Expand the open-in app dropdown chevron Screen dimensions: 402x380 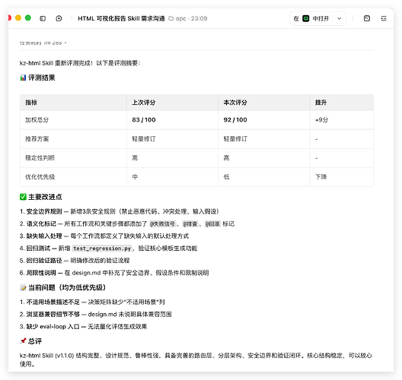click(340, 18)
